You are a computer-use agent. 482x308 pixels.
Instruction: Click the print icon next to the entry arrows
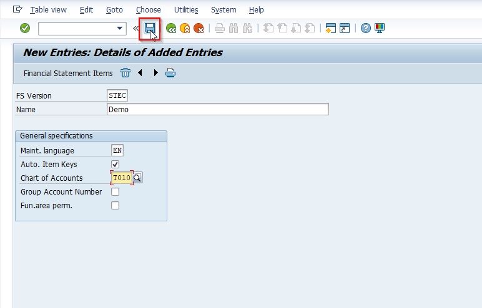[x=170, y=73]
